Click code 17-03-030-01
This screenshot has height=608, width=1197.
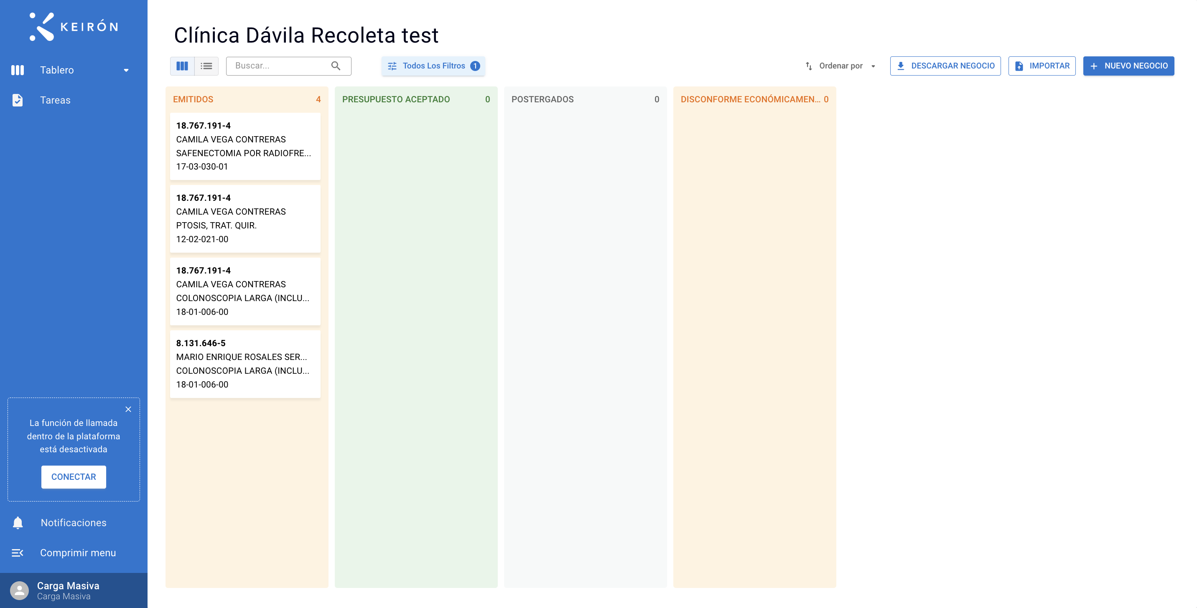coord(202,167)
